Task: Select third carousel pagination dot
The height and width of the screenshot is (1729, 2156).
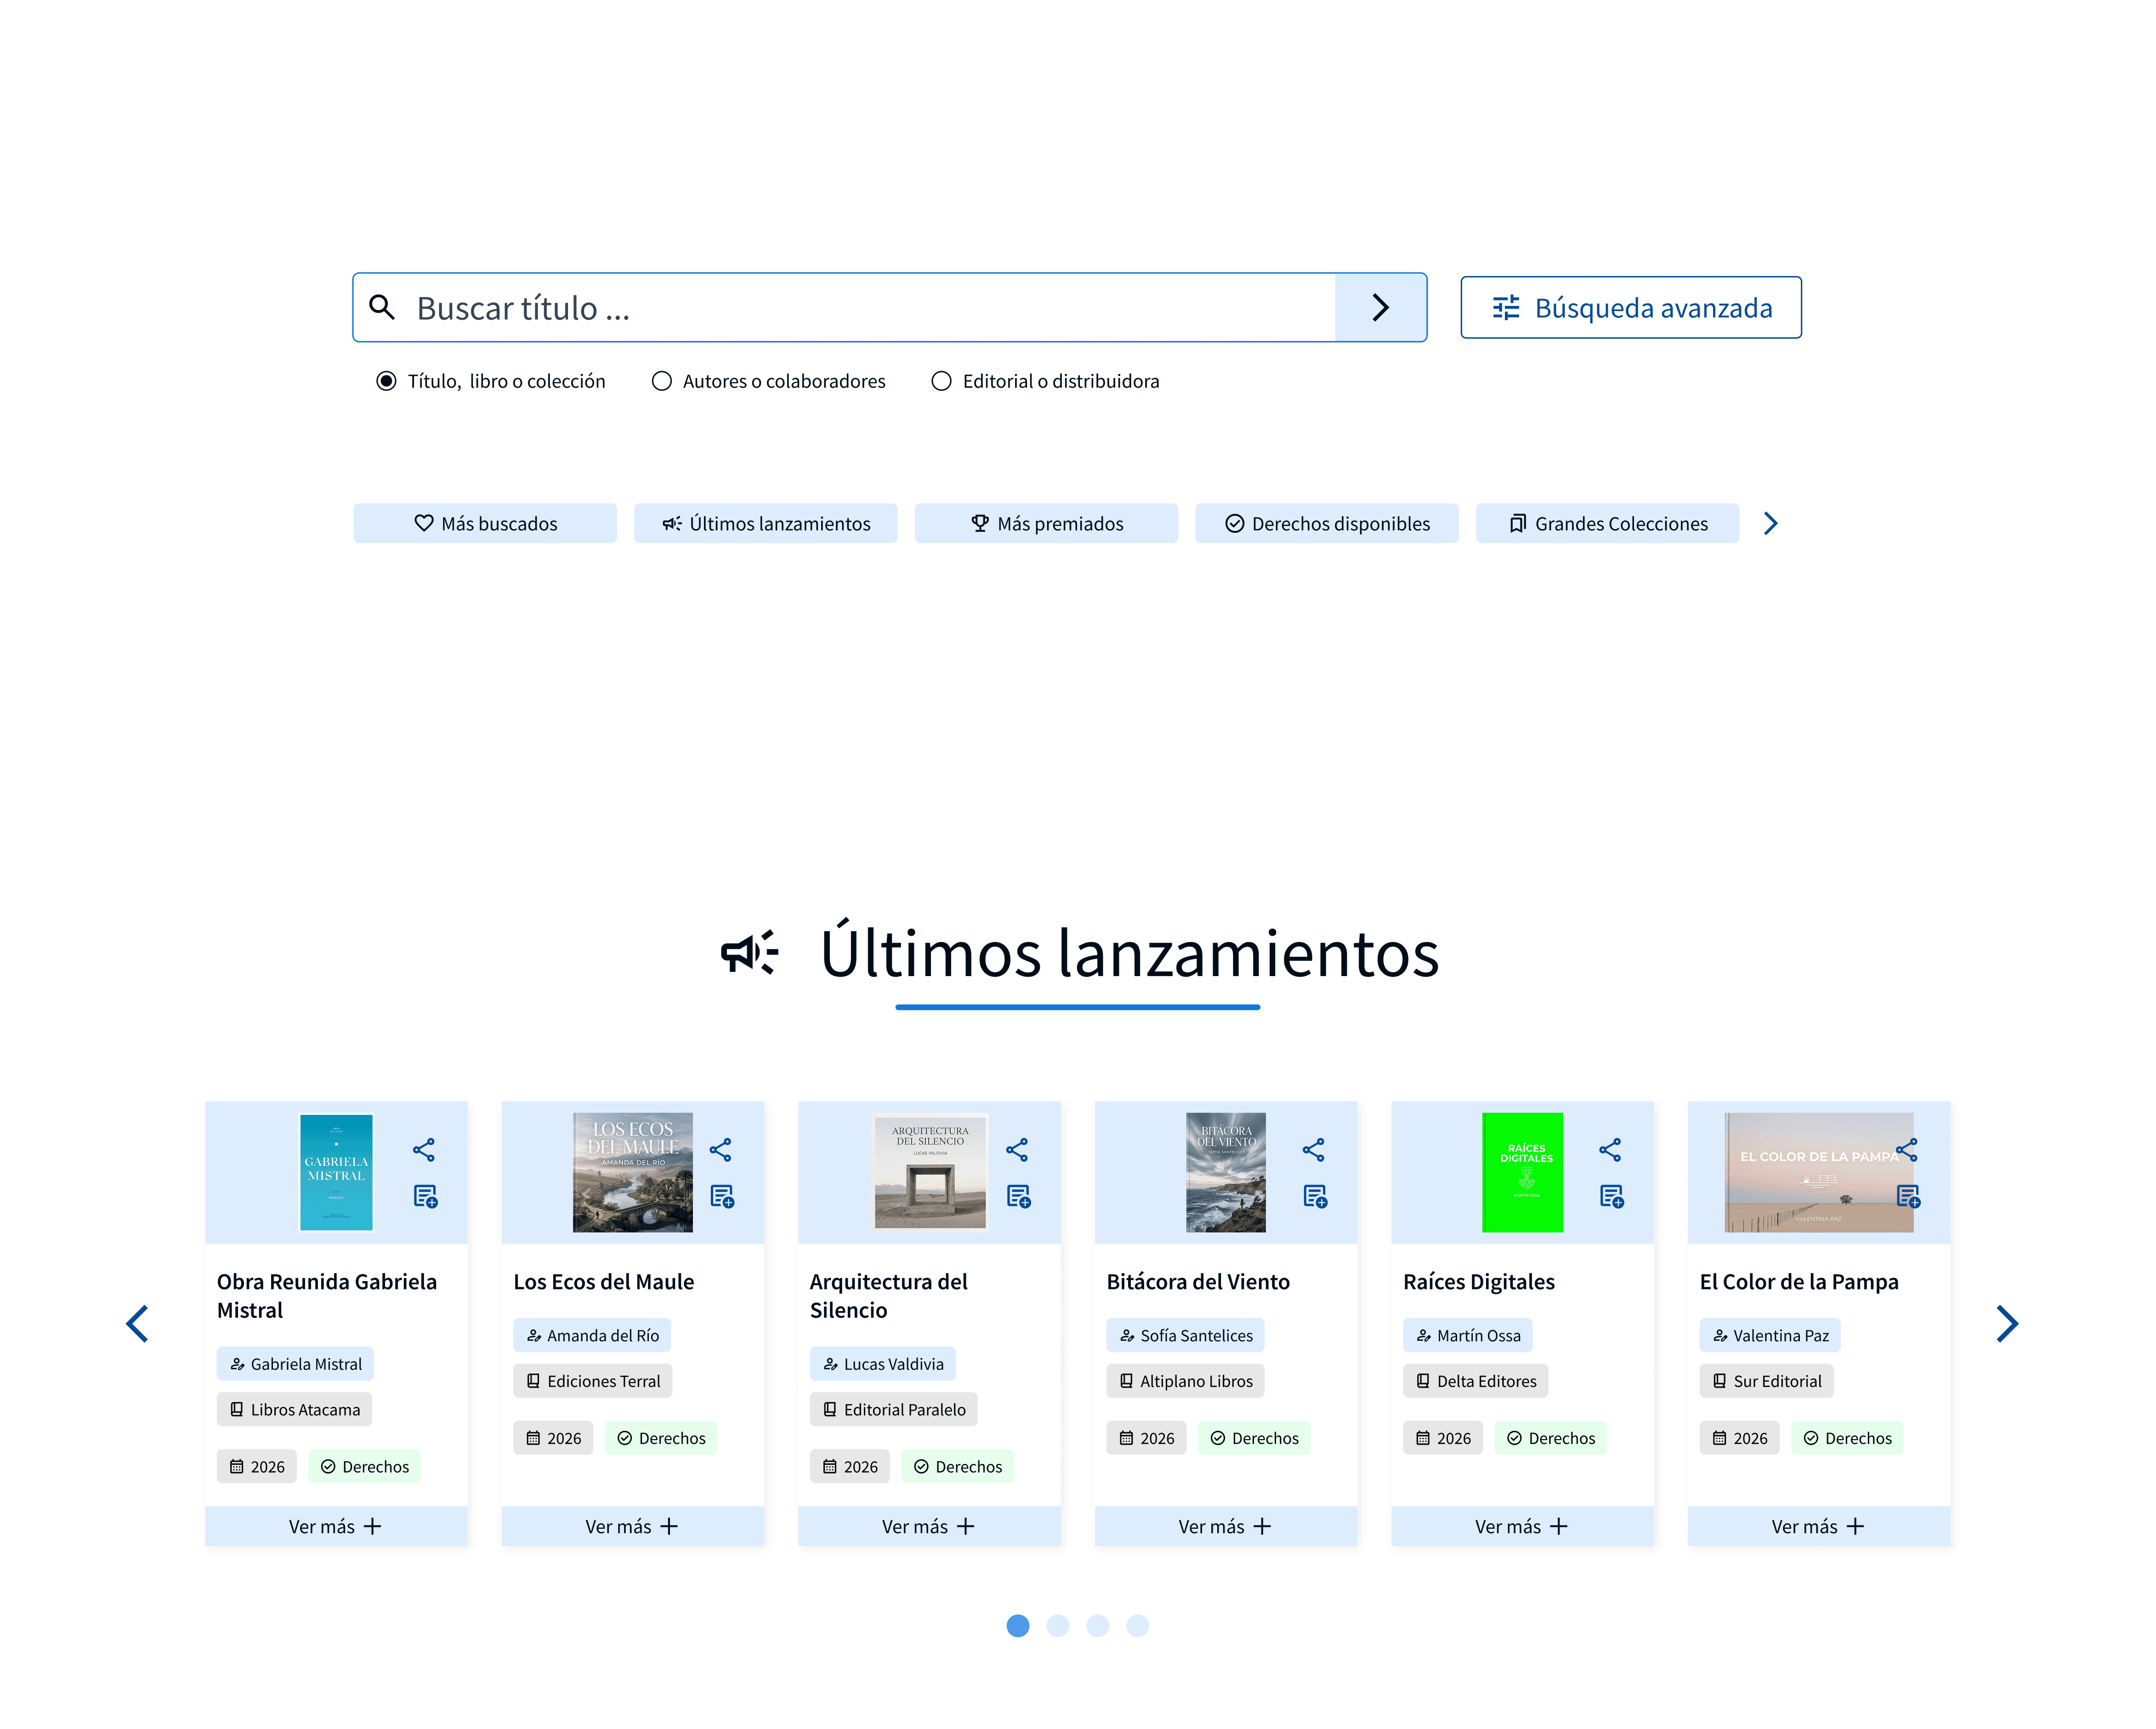Action: pos(1098,1625)
